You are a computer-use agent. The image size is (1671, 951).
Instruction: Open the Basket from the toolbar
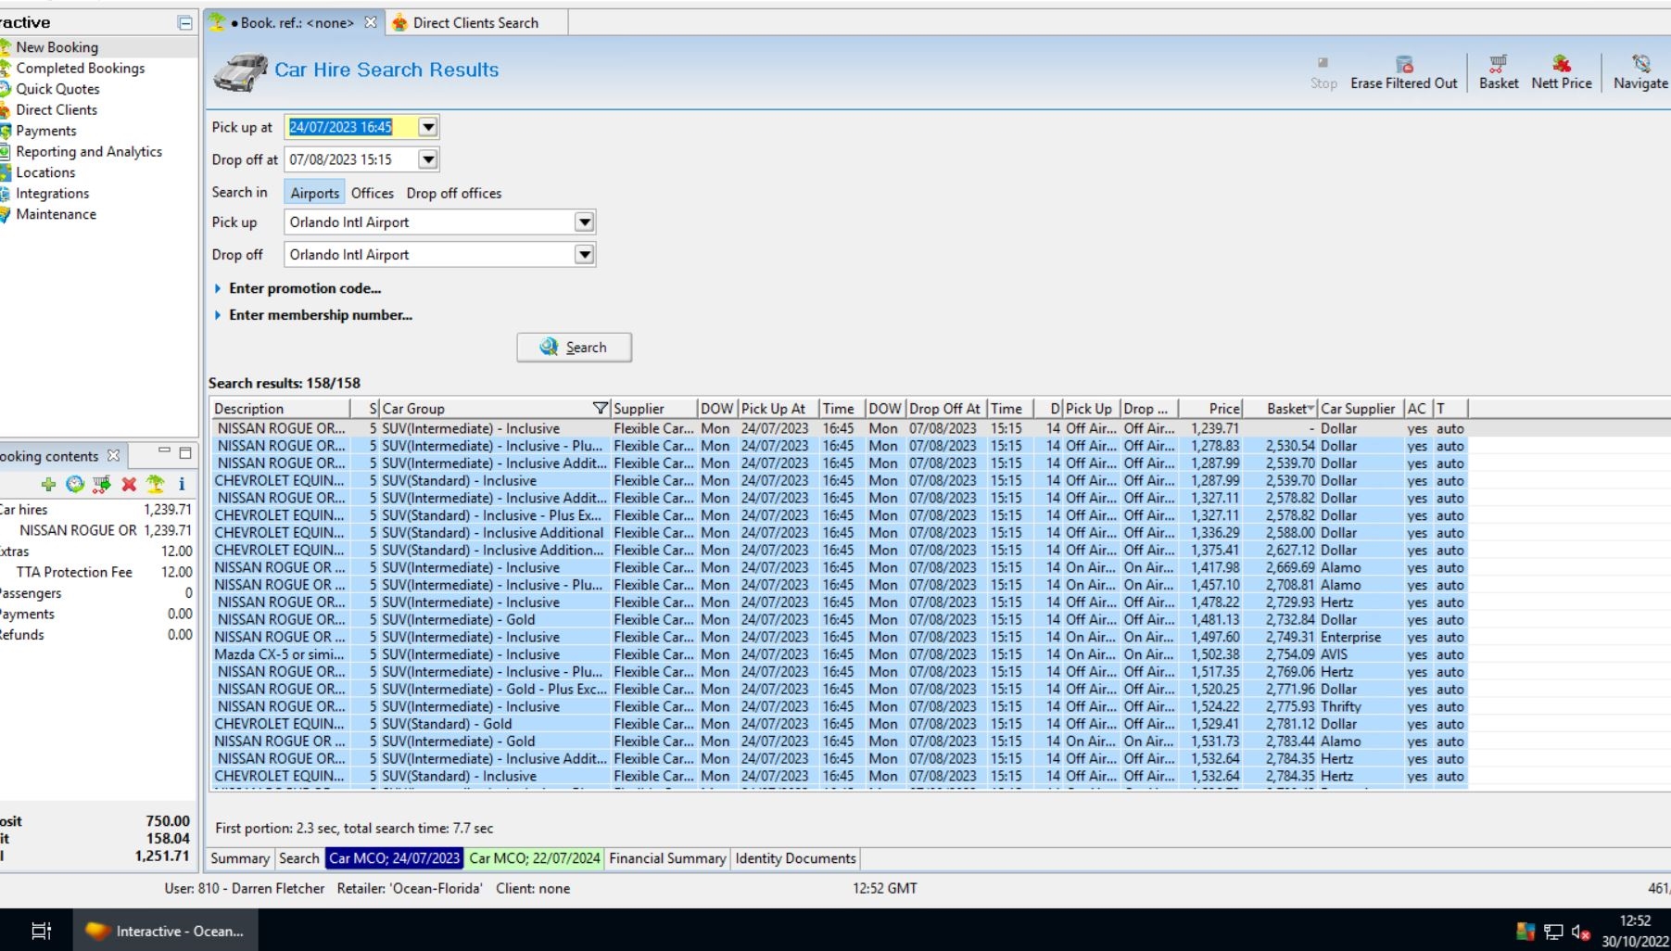[x=1499, y=72]
